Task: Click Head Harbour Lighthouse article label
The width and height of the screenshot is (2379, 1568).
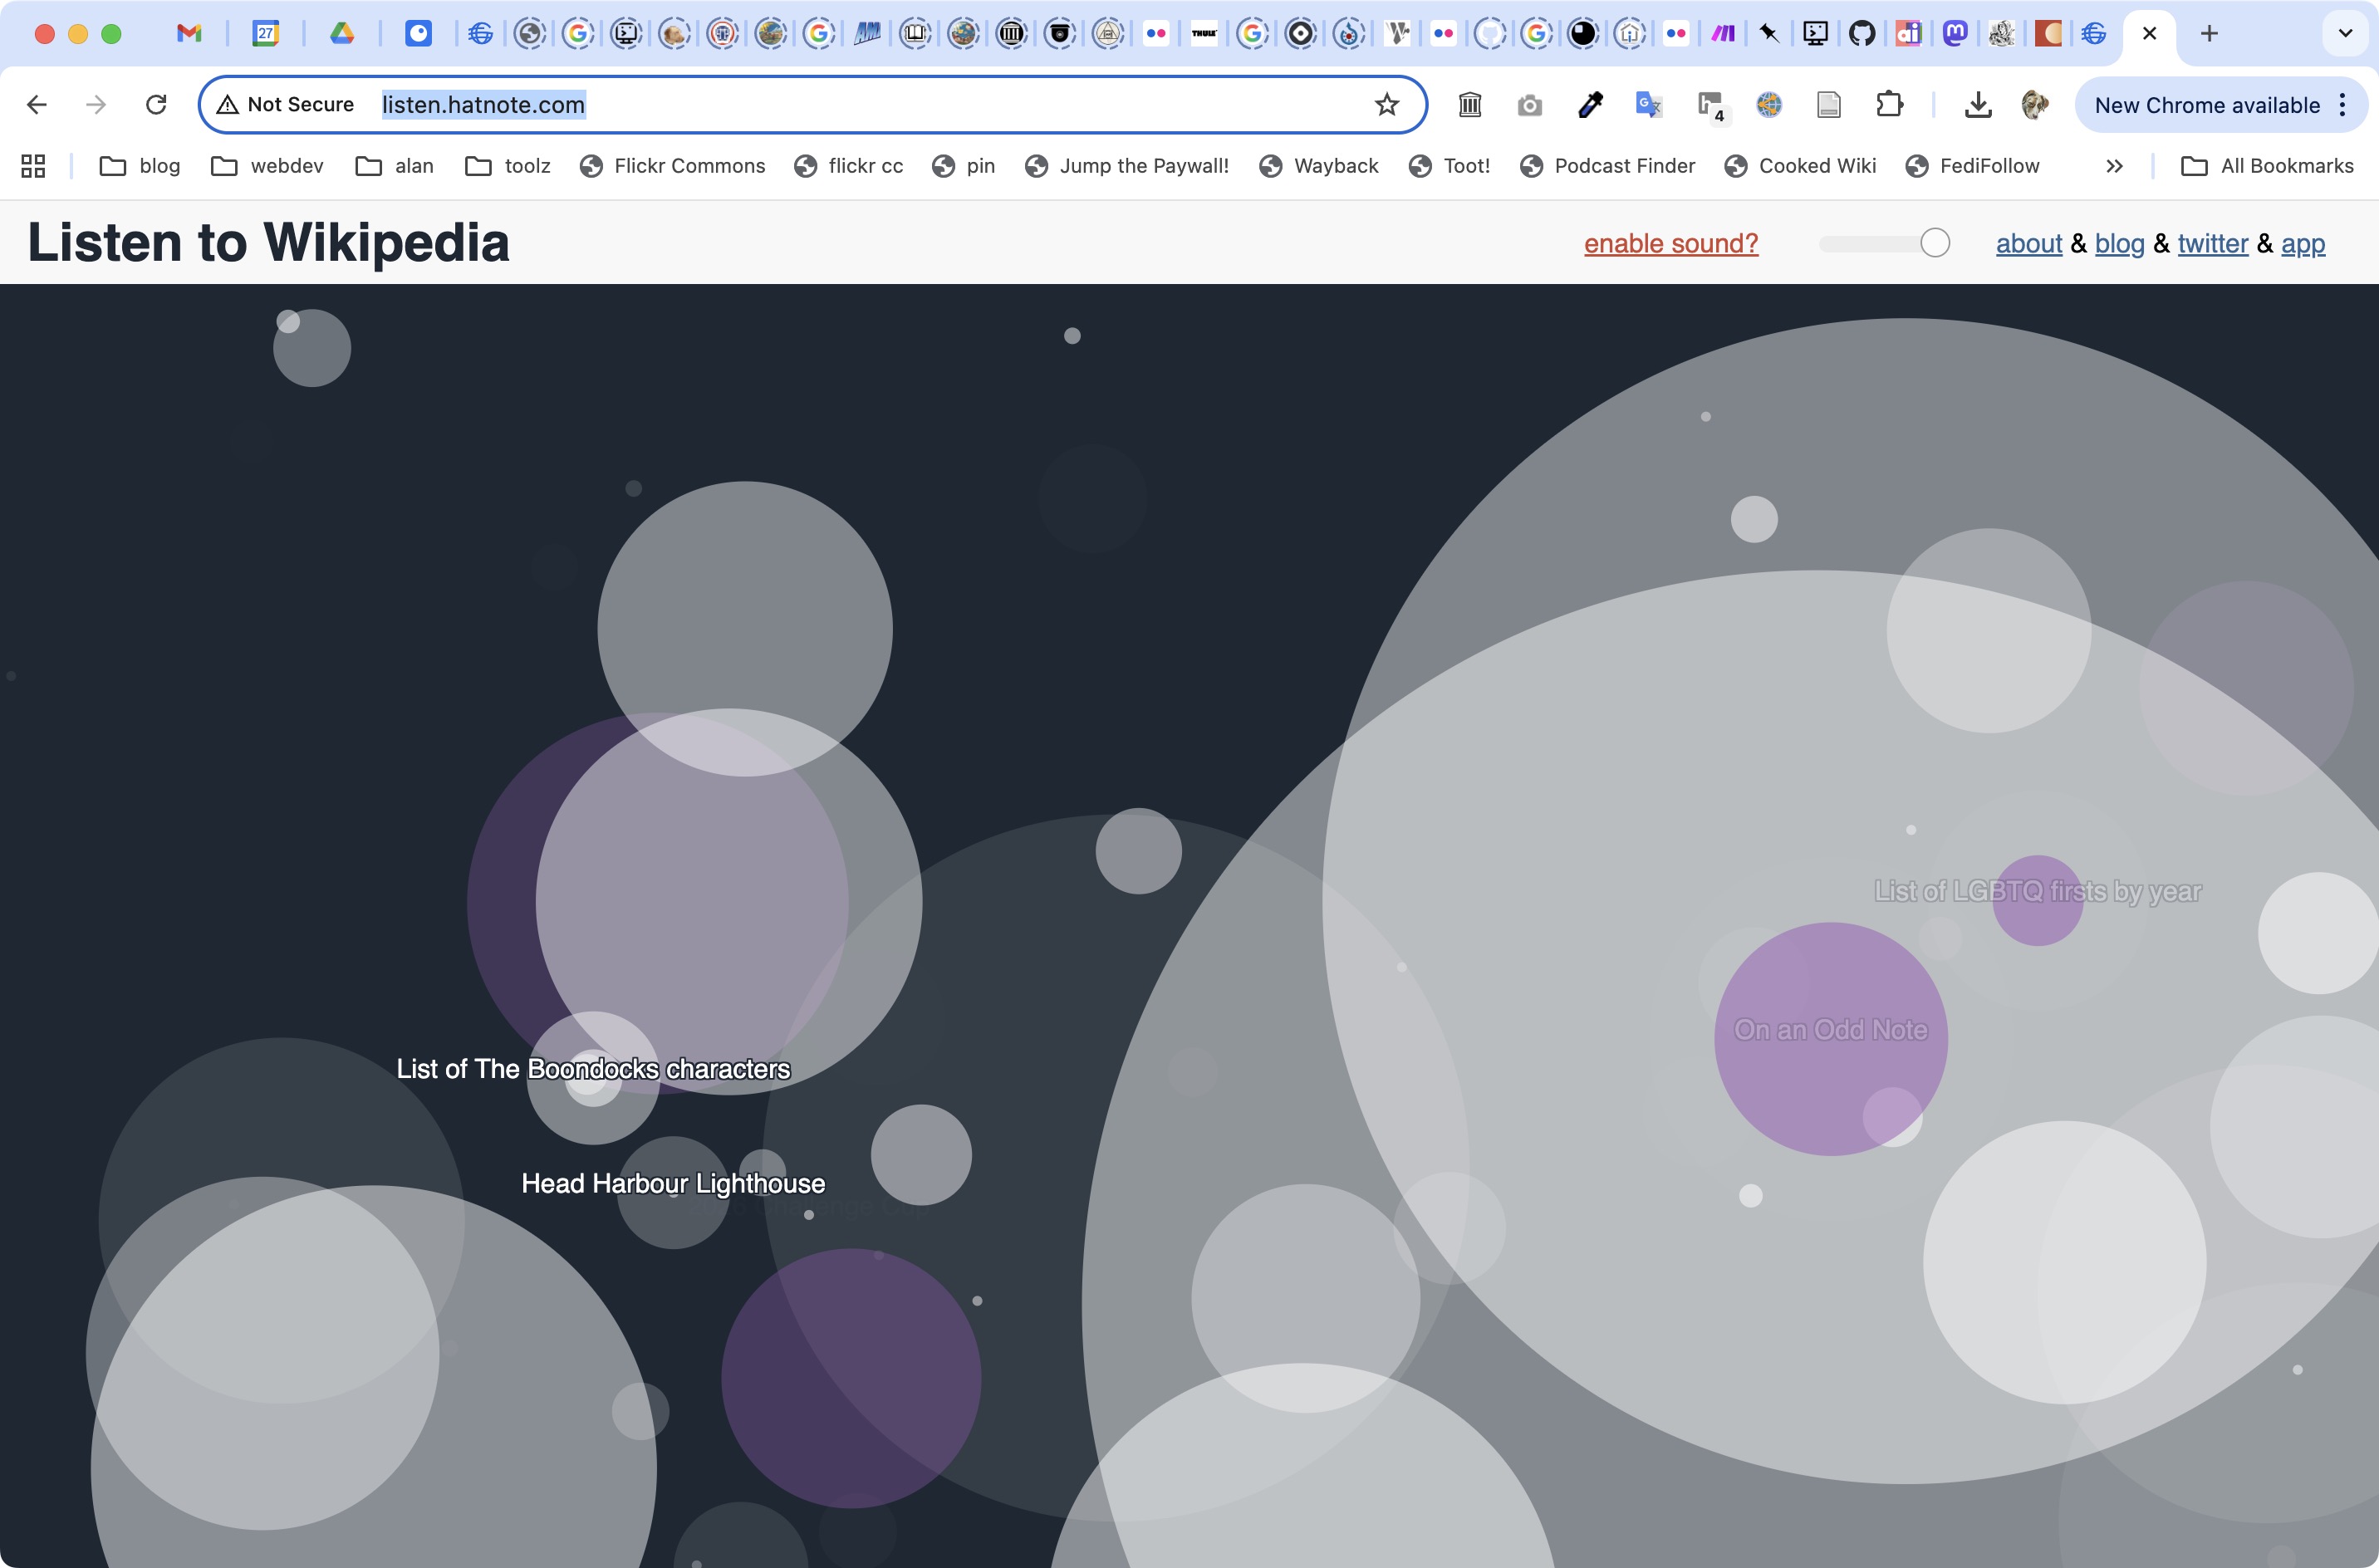Action: click(x=673, y=1184)
